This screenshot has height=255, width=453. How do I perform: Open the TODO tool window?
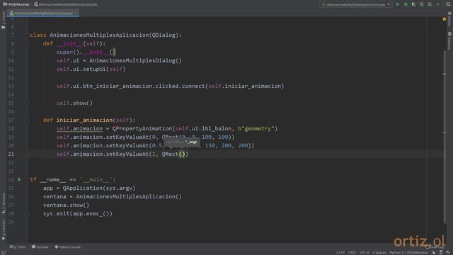pos(18,247)
